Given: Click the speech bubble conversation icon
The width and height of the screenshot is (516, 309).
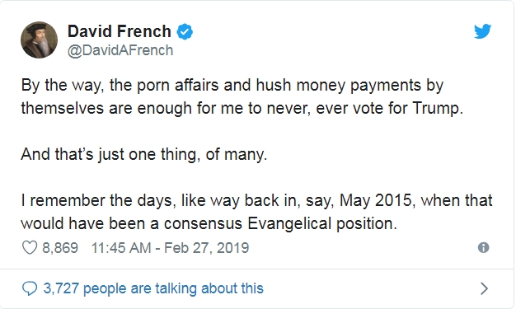Looking at the screenshot, I should pyautogui.click(x=30, y=288).
